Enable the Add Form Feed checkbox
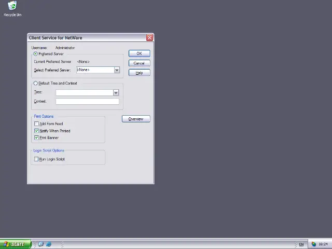Screen dimensions: 332x249 tap(36, 123)
